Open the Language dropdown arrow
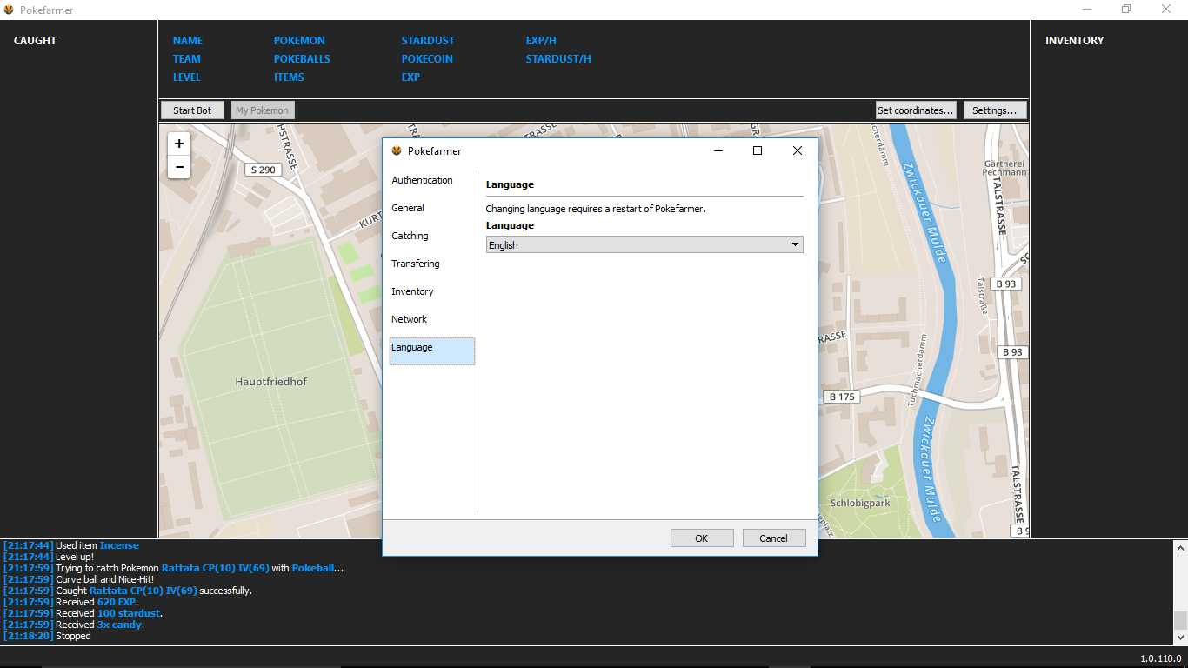Image resolution: width=1188 pixels, height=668 pixels. click(x=795, y=245)
